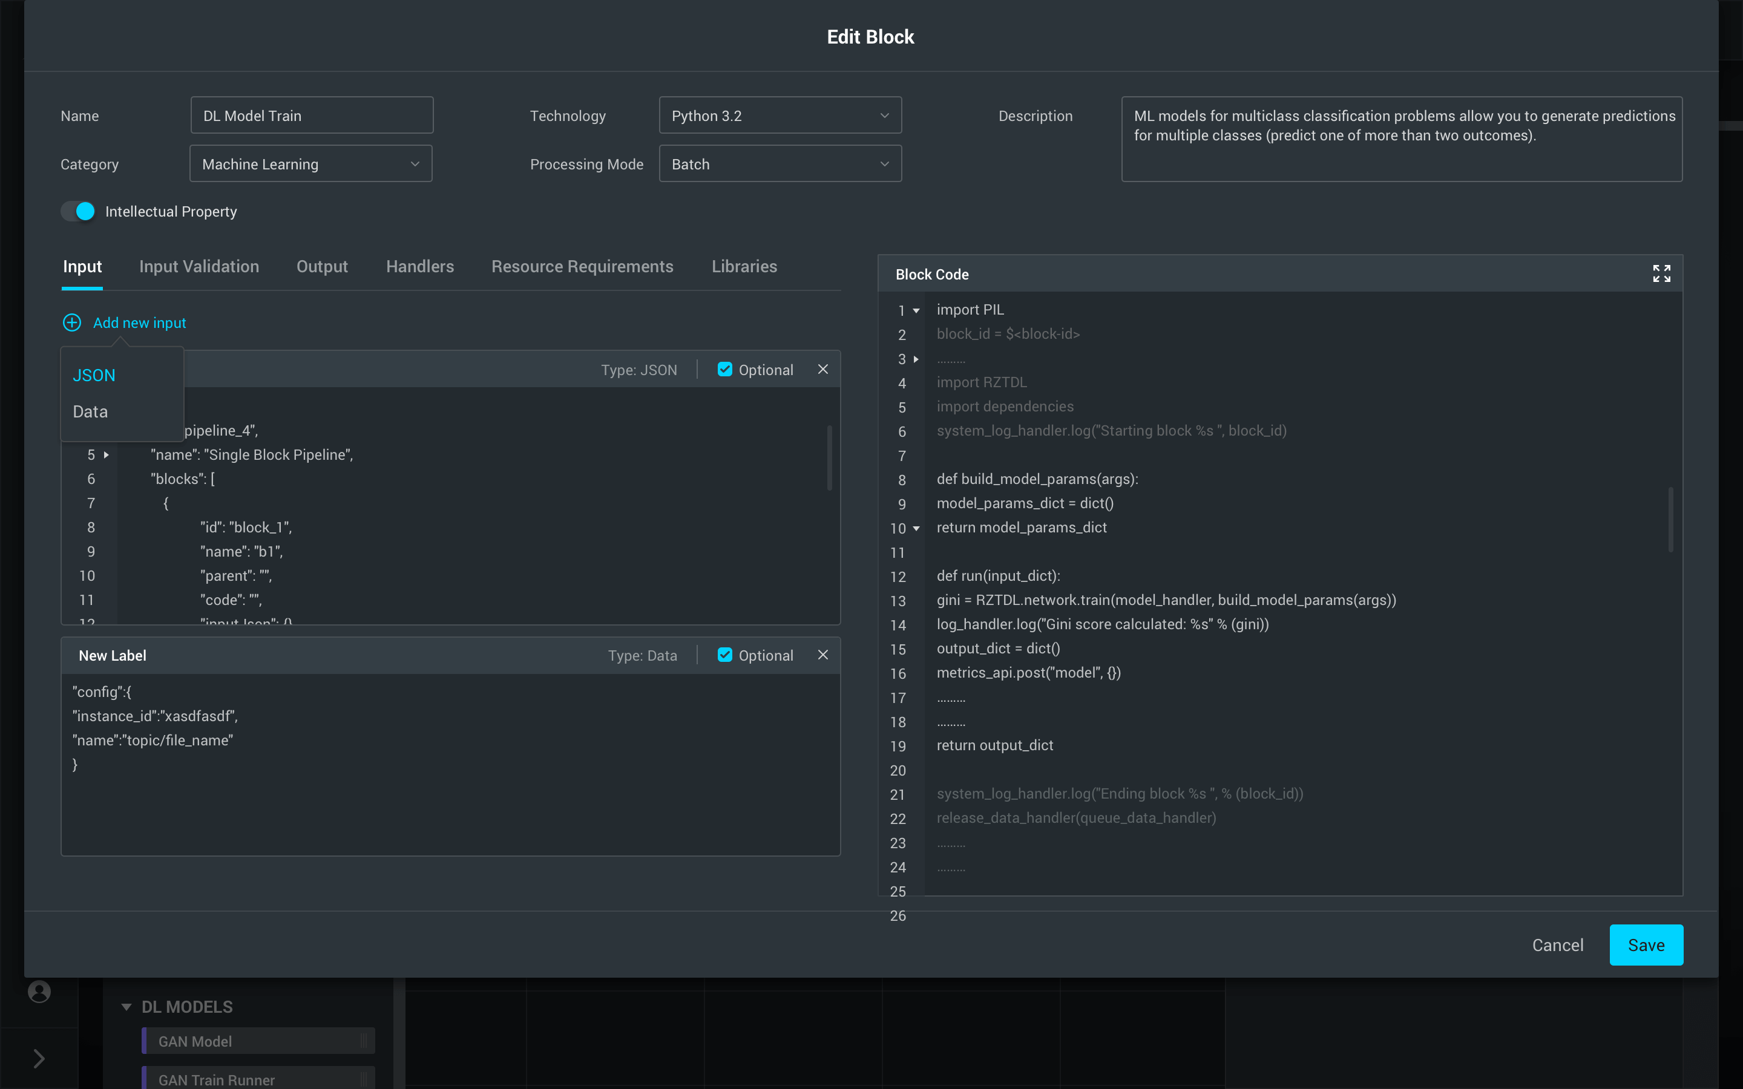Click the DL MODELS expand arrow icon
Viewport: 1743px width, 1089px height.
point(125,1006)
